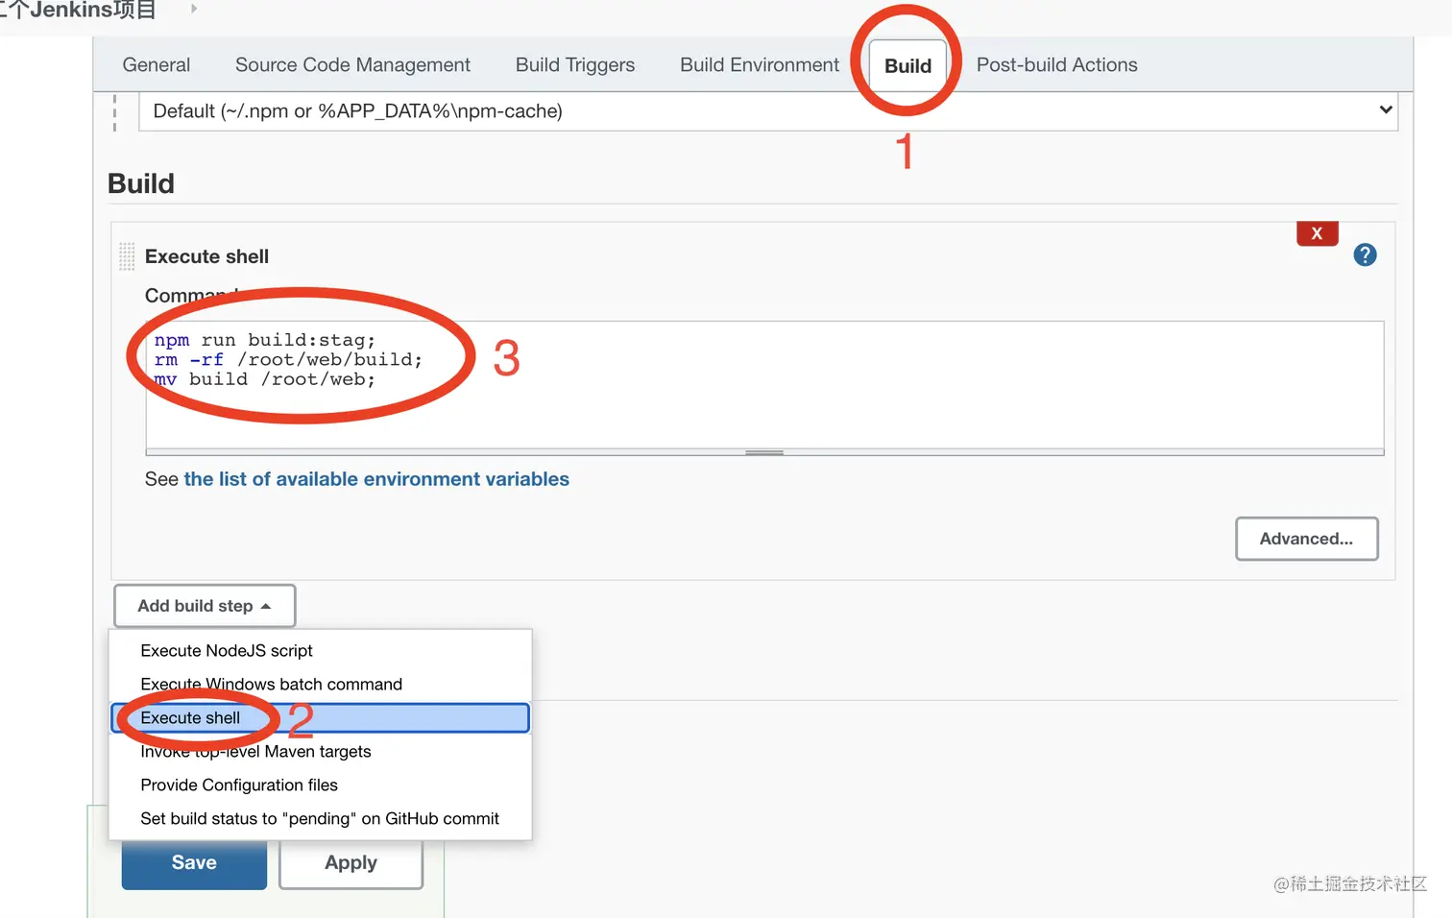This screenshot has width=1452, height=918.
Task: Switch to the General tab
Action: [x=157, y=65]
